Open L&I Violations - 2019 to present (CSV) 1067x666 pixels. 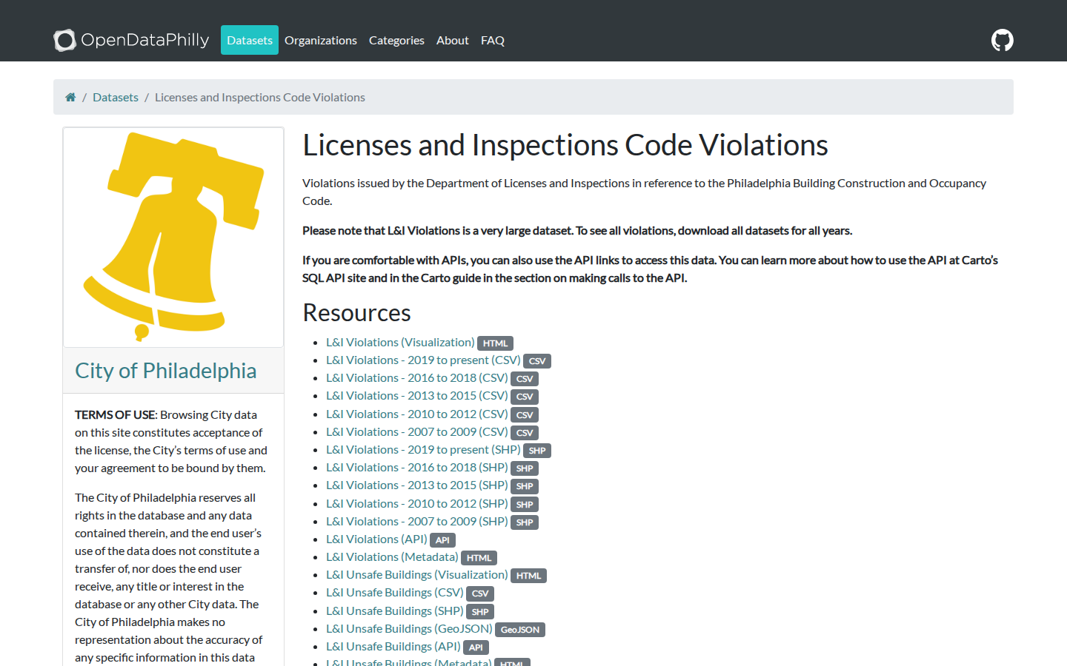tap(423, 360)
